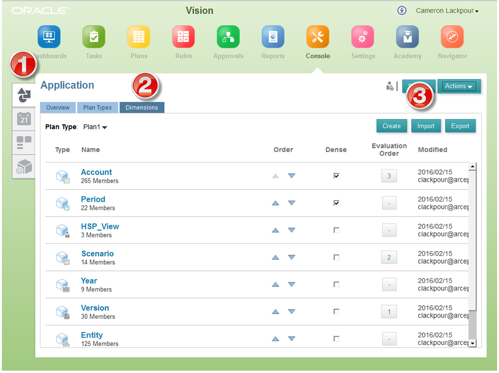This screenshot has width=499, height=373.
Task: Click the HSP_View dimension type icon
Action: click(63, 231)
